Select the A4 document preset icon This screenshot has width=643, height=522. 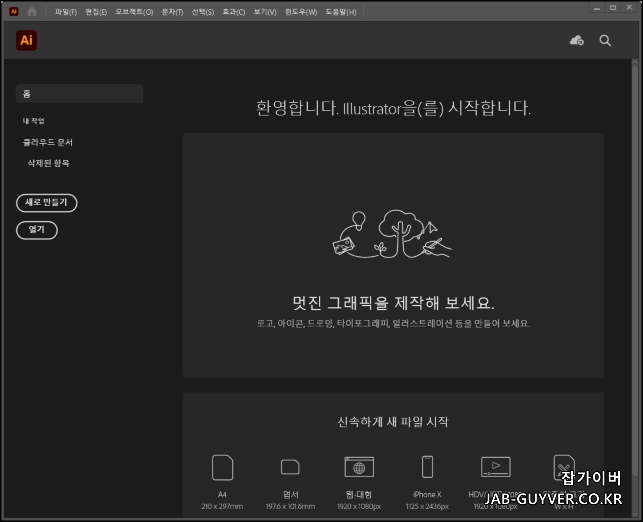(x=222, y=467)
